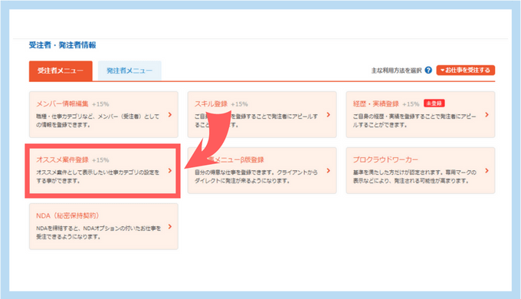This screenshot has height=299, width=521.
Task: Open the メンバー情報編集 card title
Action: click(x=62, y=103)
